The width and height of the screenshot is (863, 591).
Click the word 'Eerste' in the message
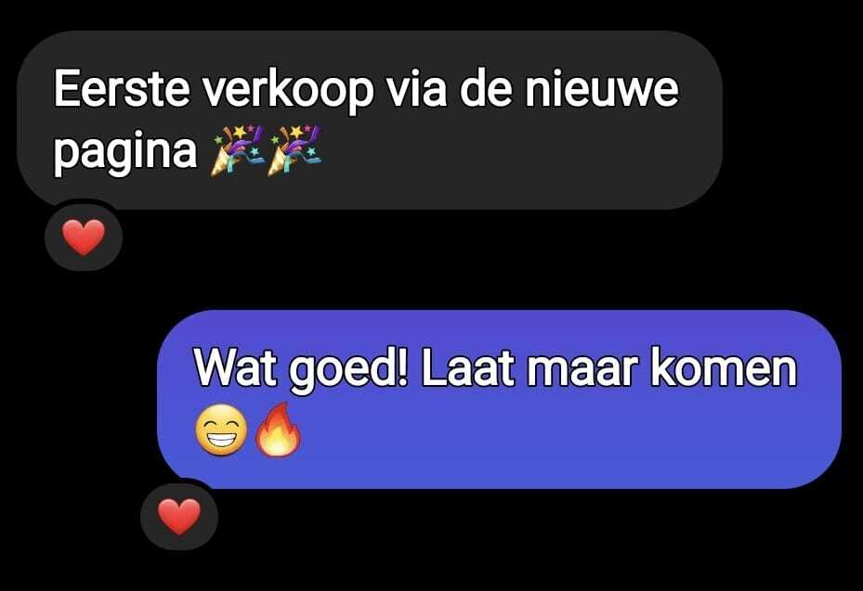click(122, 89)
